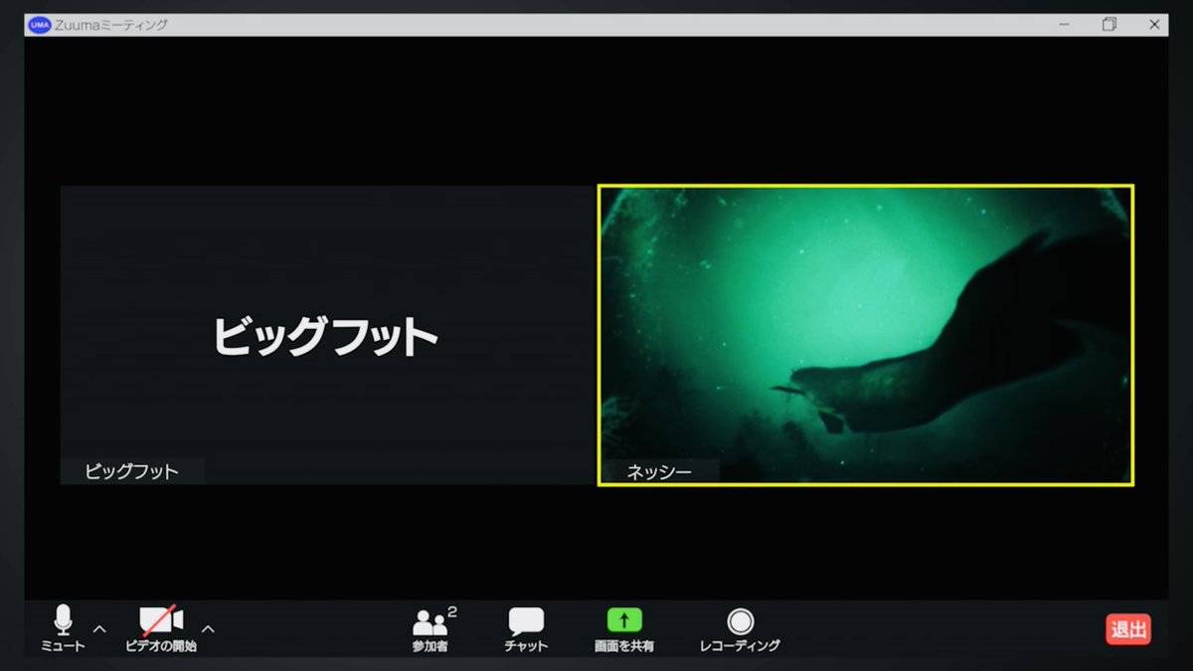This screenshot has height=671, width=1193.
Task: Click the レコーディング recording circle icon
Action: pos(740,621)
